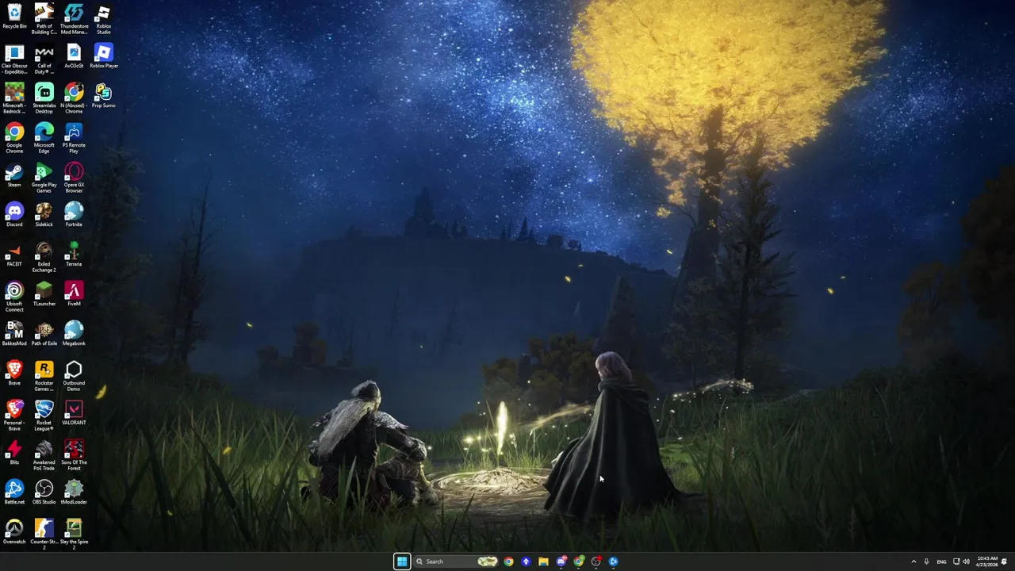Screen dimensions: 1015x571
Task: Open File Explorer from the taskbar
Action: [x=543, y=561]
